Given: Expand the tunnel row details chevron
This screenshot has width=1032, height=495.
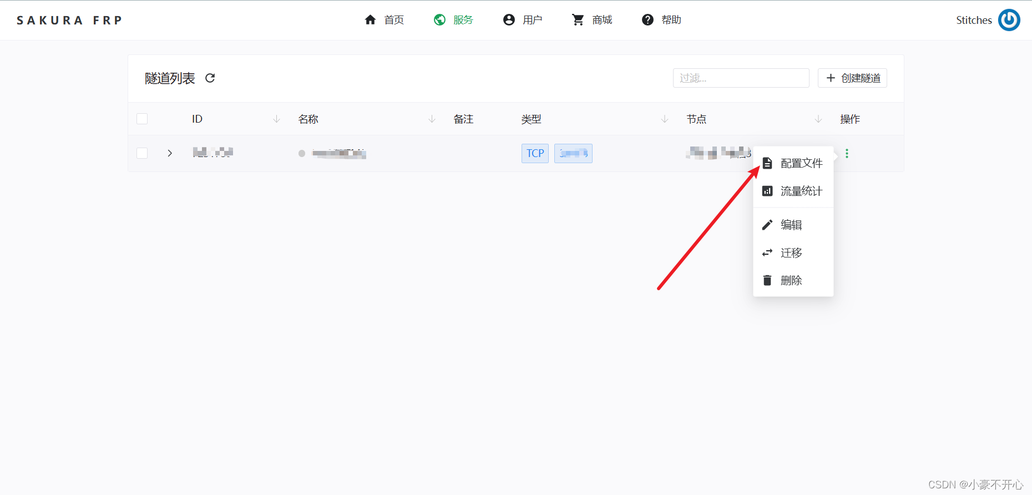Looking at the screenshot, I should (170, 153).
